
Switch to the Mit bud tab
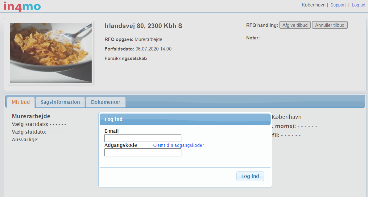(x=21, y=102)
